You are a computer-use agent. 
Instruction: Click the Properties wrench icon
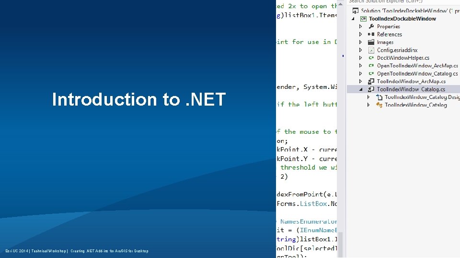tap(371, 26)
